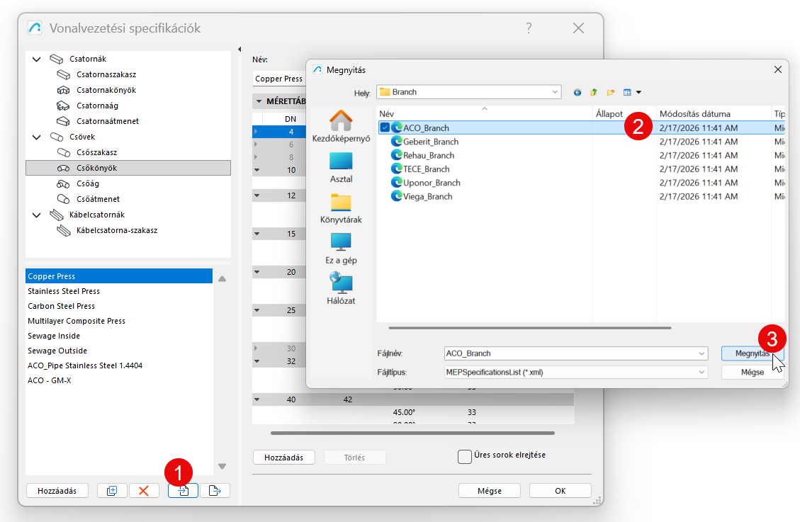Screen dimensions: 800x522
Task: Click the red X delete specification button
Action: point(144,490)
